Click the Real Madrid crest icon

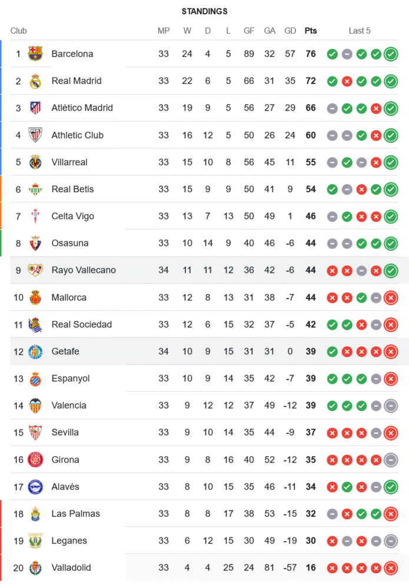(x=35, y=81)
